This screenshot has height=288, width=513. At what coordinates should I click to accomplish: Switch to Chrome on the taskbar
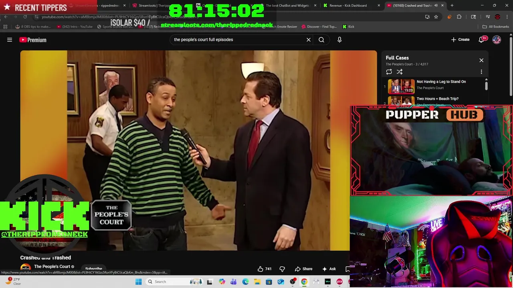(x=304, y=282)
